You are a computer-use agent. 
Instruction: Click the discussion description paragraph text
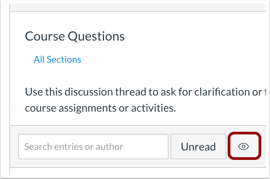145,100
